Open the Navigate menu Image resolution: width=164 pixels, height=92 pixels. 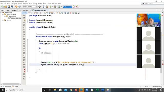(14, 4)
